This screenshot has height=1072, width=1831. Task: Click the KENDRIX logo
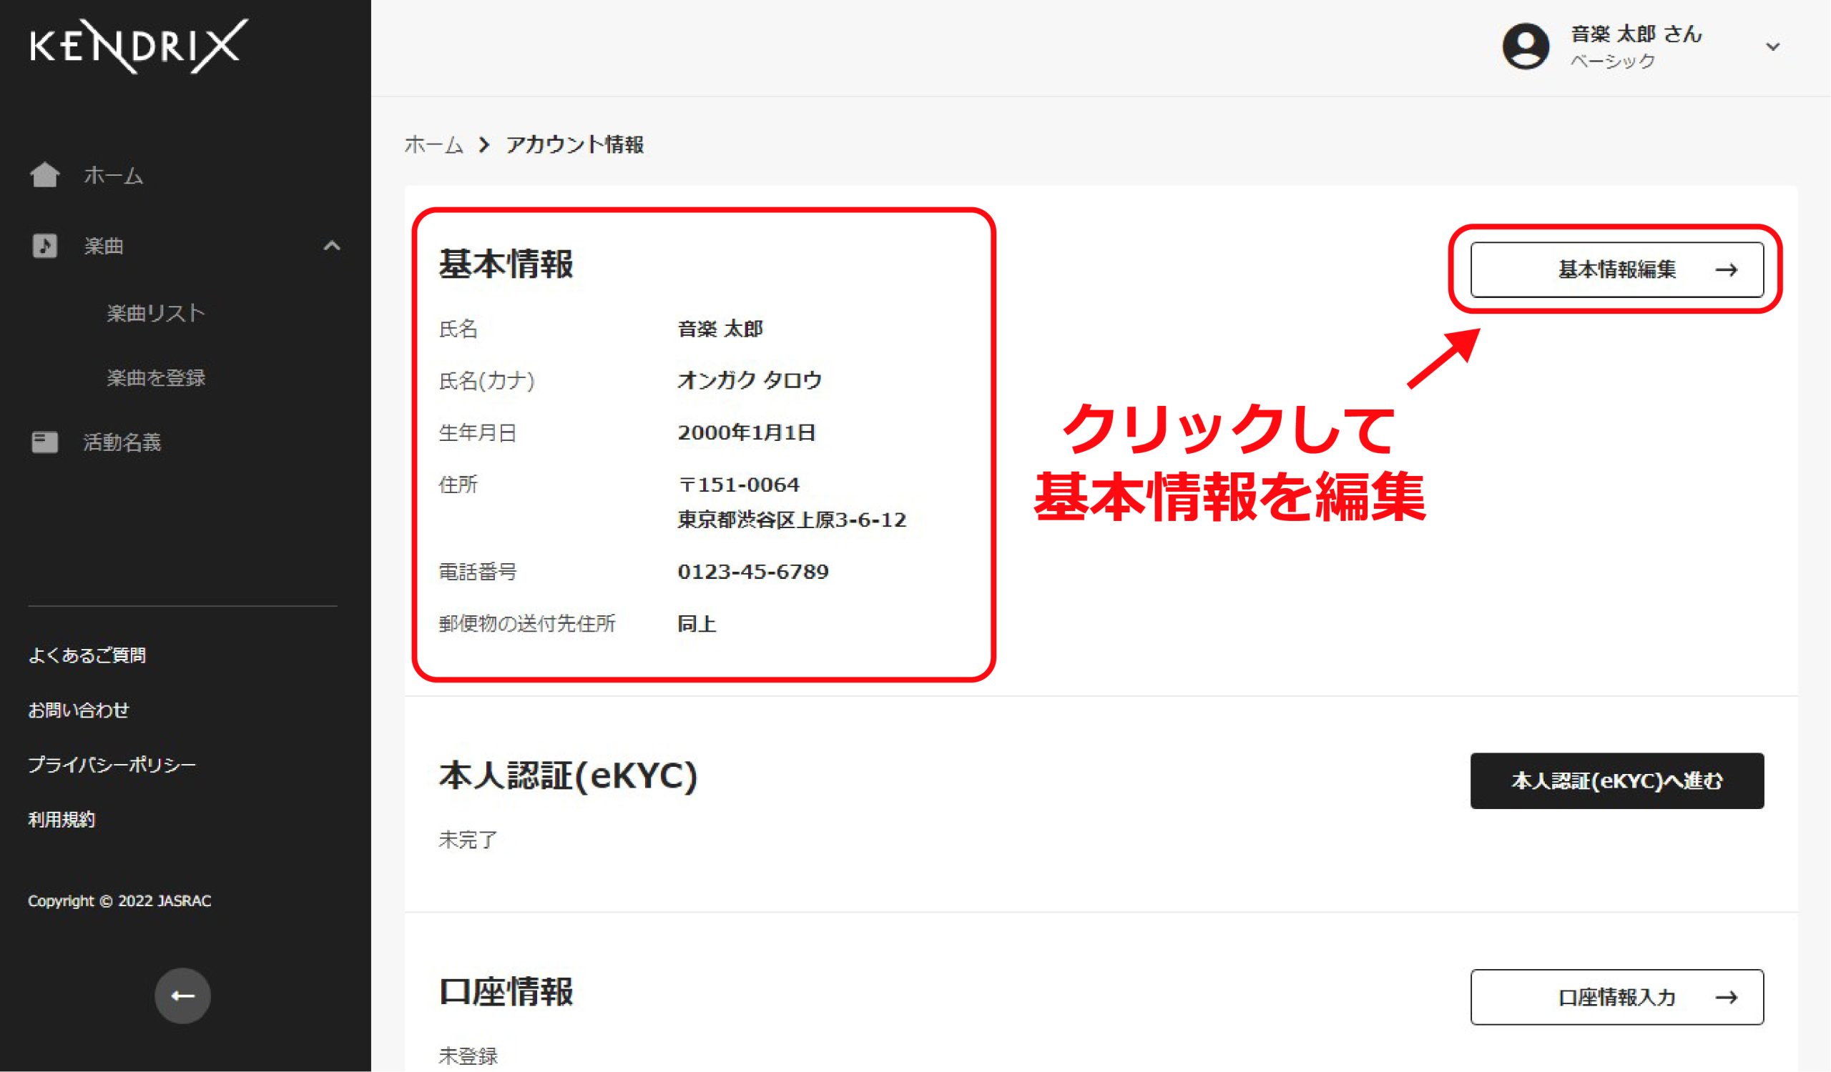pos(138,46)
